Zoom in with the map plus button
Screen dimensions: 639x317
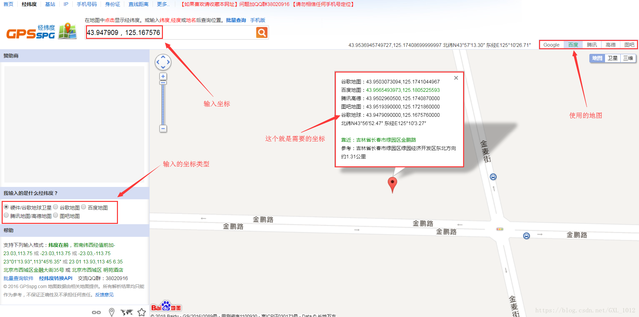tap(163, 76)
